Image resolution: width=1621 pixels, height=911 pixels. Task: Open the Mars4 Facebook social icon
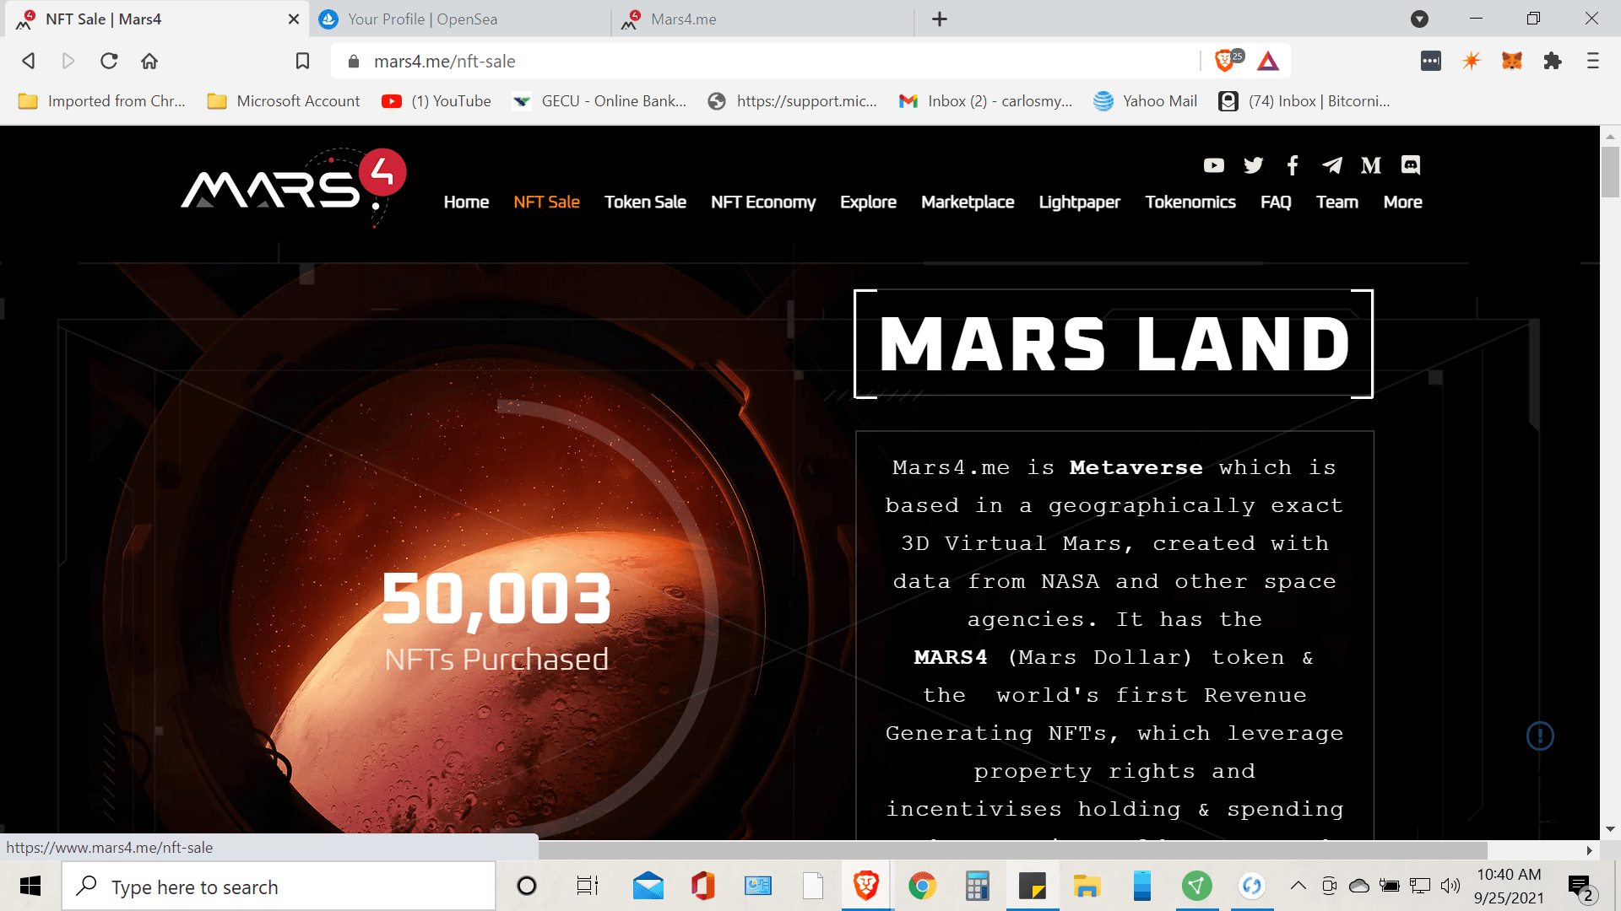[1293, 165]
